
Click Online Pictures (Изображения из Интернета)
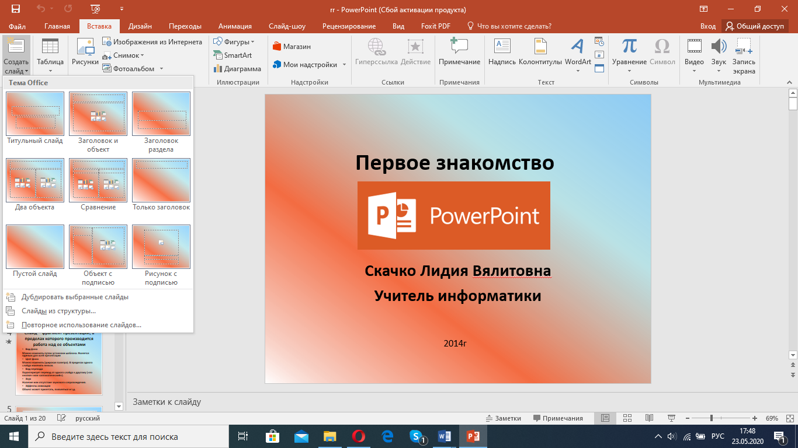152,42
